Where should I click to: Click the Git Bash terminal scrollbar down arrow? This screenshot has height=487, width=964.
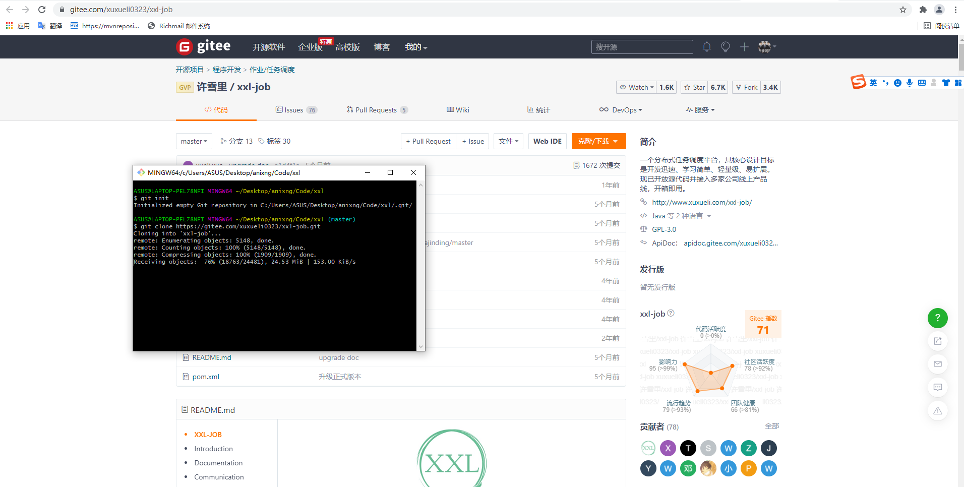click(420, 347)
